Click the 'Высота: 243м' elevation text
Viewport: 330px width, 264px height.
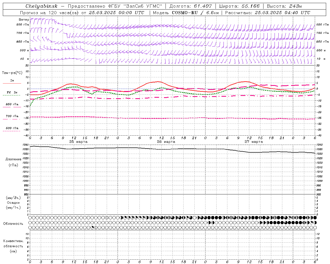click(x=284, y=6)
